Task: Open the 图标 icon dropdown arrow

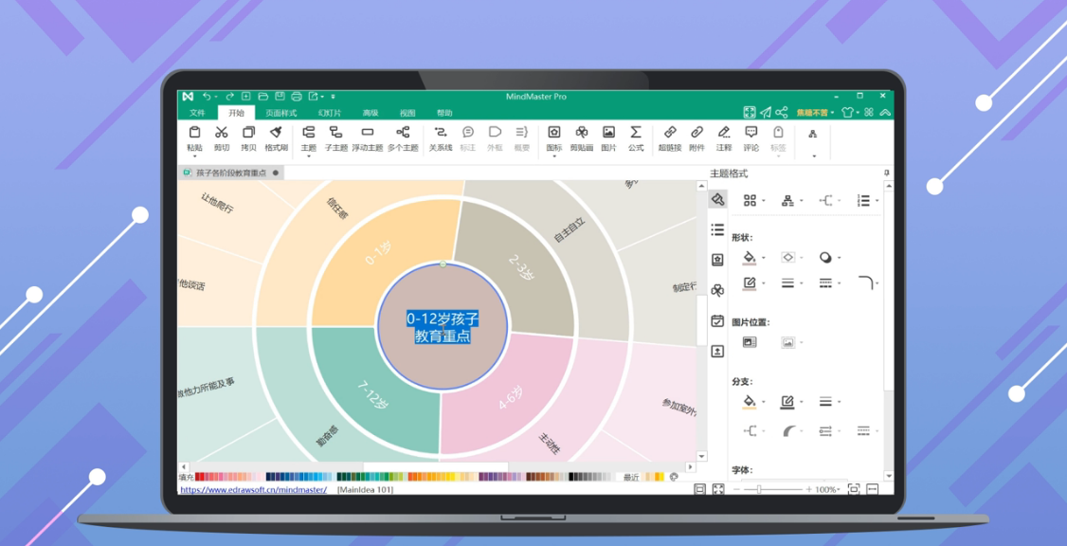Action: click(554, 155)
